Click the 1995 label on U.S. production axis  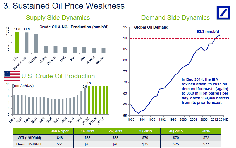pos(12,120)
